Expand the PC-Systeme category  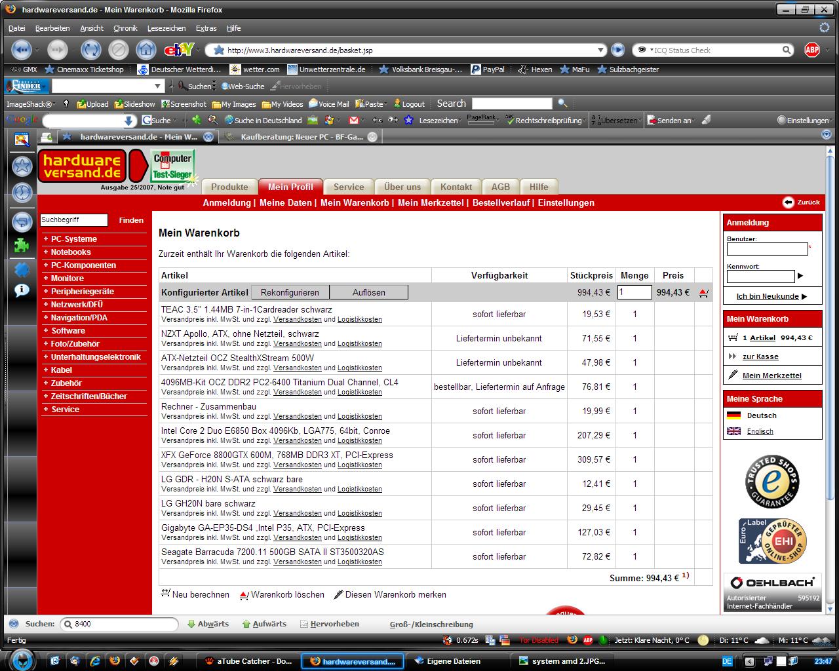pyautogui.click(x=73, y=239)
